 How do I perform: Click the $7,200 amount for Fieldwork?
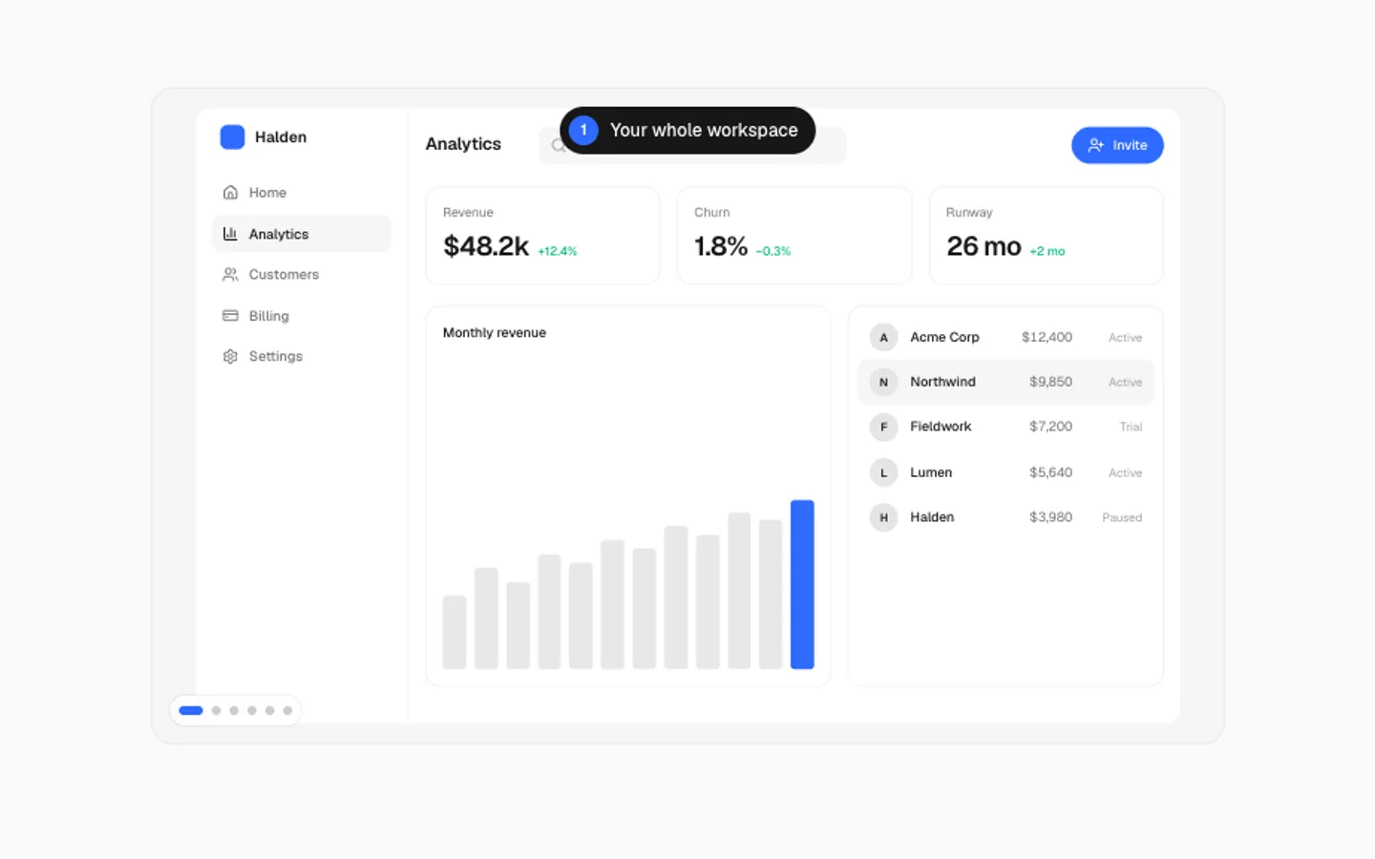click(x=1050, y=427)
